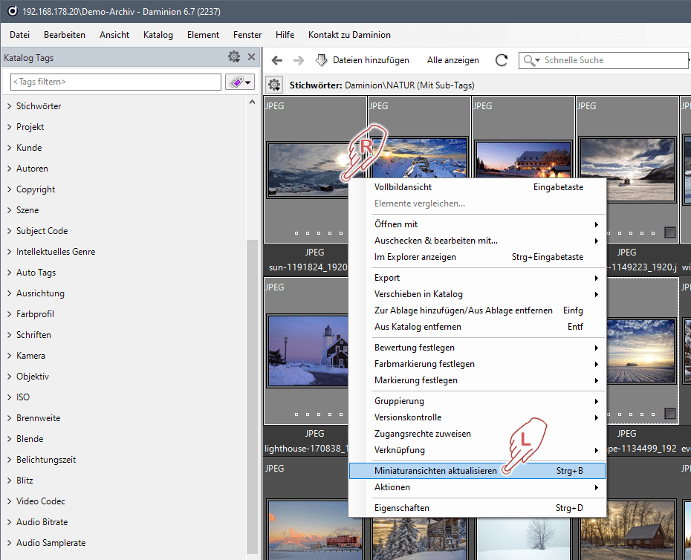
Task: Expand the Autoren tag group
Action: point(9,169)
